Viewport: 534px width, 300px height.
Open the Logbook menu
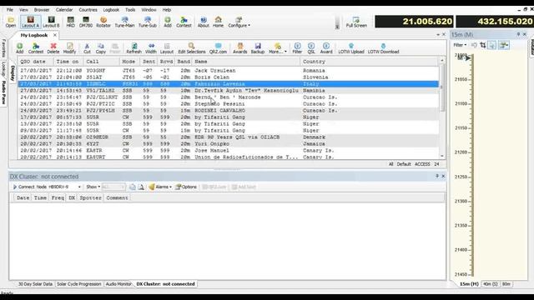point(111,10)
